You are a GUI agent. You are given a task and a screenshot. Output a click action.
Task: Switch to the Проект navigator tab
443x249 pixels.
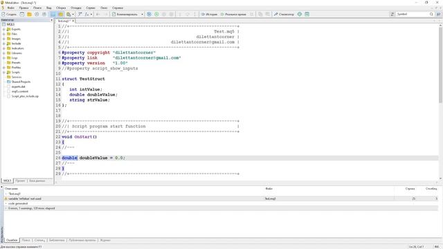coord(20,181)
